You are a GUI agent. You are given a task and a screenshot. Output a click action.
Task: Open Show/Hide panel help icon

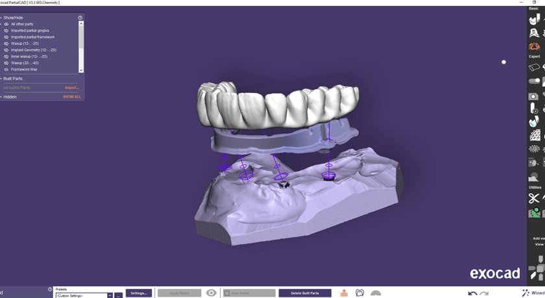pos(80,17)
